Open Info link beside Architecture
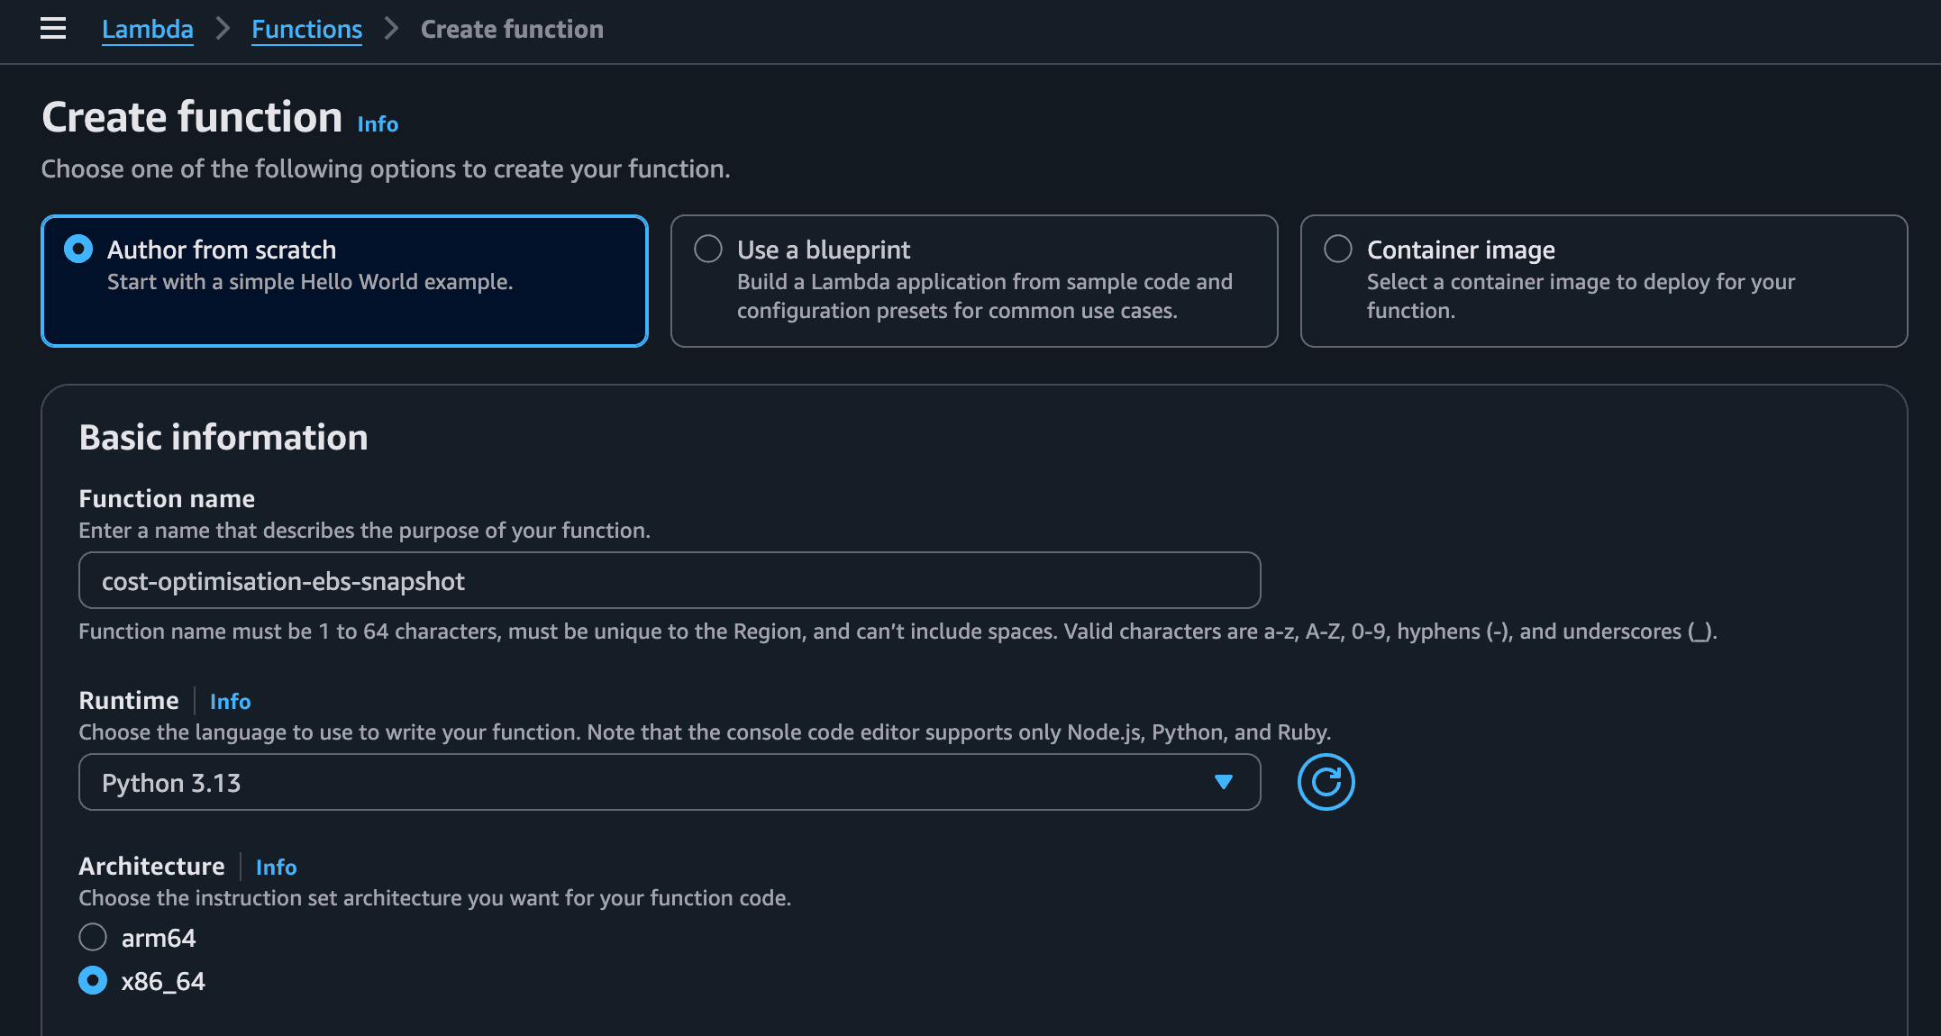The height and width of the screenshot is (1036, 1941). point(276,867)
